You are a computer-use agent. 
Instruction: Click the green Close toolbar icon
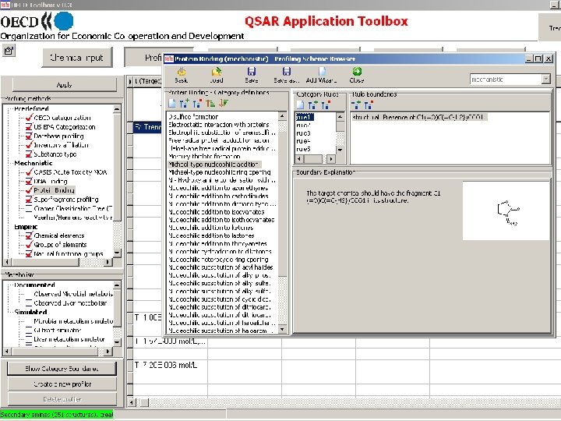(x=357, y=75)
